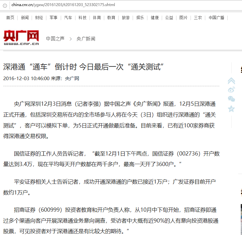Viewport: 242px width, 235px height.
Task: Click the article headline 深港通“通车”倒计时
Action: click(83, 67)
